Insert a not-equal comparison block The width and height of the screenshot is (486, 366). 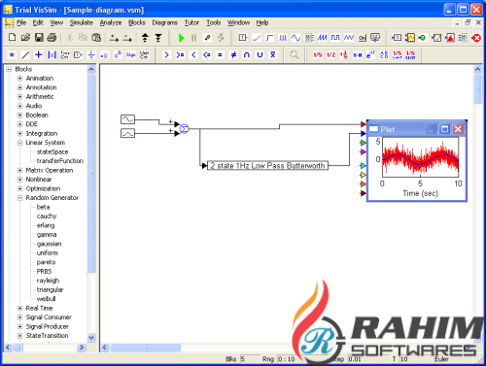pos(233,55)
